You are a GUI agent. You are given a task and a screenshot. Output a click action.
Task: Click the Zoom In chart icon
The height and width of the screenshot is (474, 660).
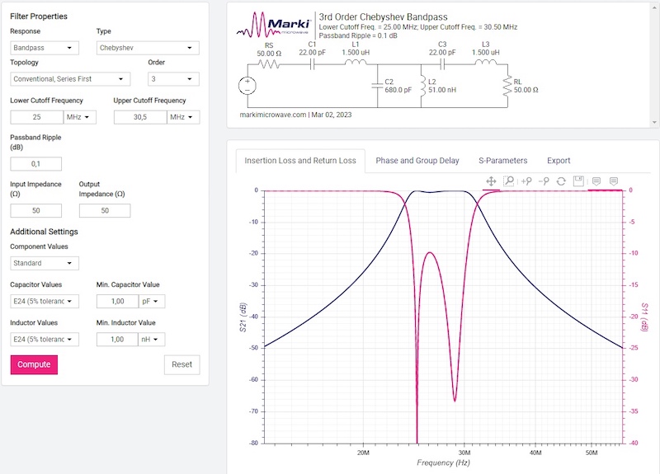(x=526, y=181)
